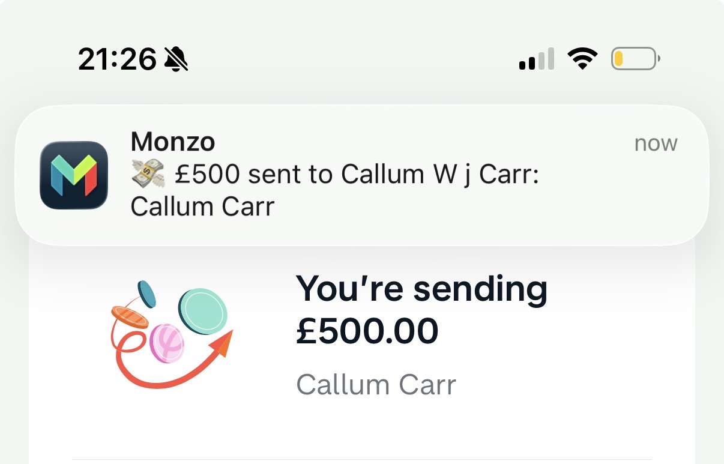Tap the flying money emoji in notification
This screenshot has height=464, width=724.
pyautogui.click(x=147, y=175)
